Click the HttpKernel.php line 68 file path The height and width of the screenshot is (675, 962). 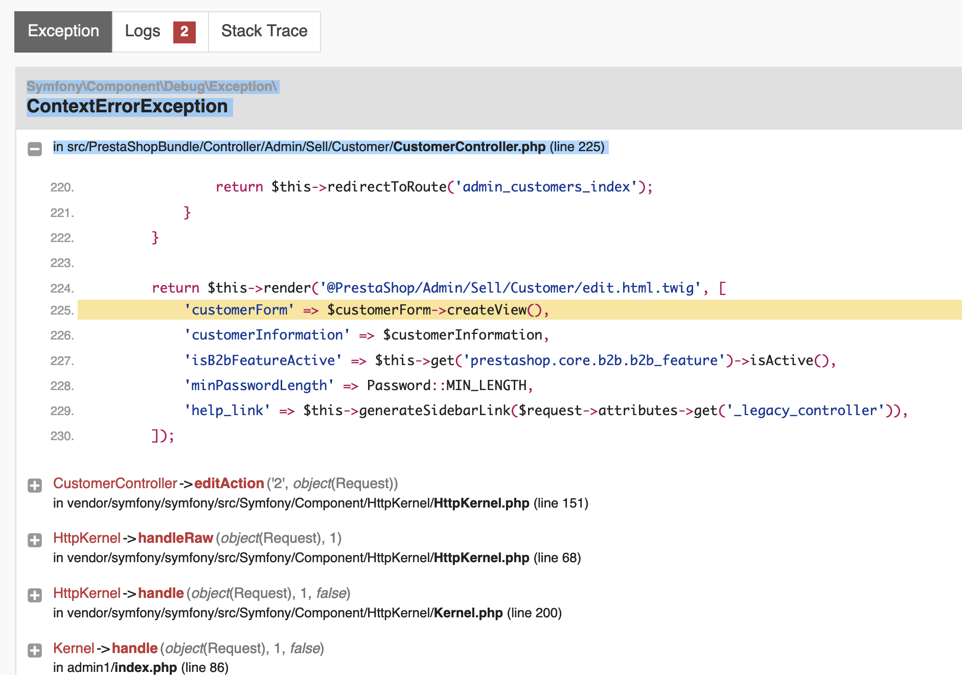point(317,558)
